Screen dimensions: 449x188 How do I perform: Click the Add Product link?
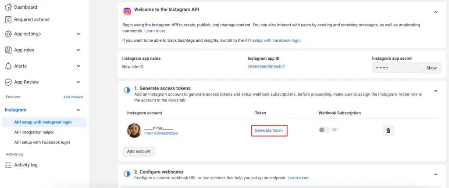point(73,97)
